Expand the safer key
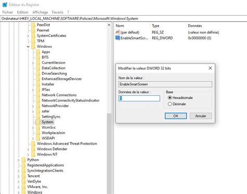 pyautogui.click(x=33, y=111)
